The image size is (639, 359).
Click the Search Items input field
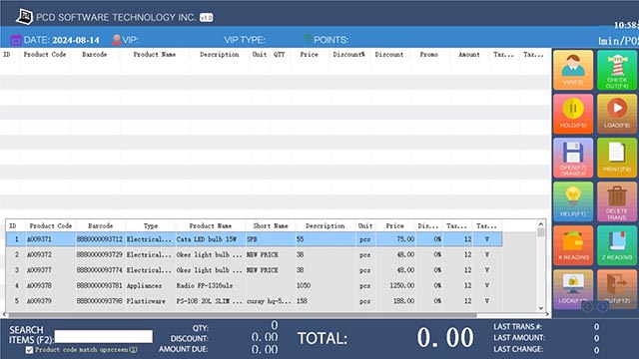[x=104, y=337]
